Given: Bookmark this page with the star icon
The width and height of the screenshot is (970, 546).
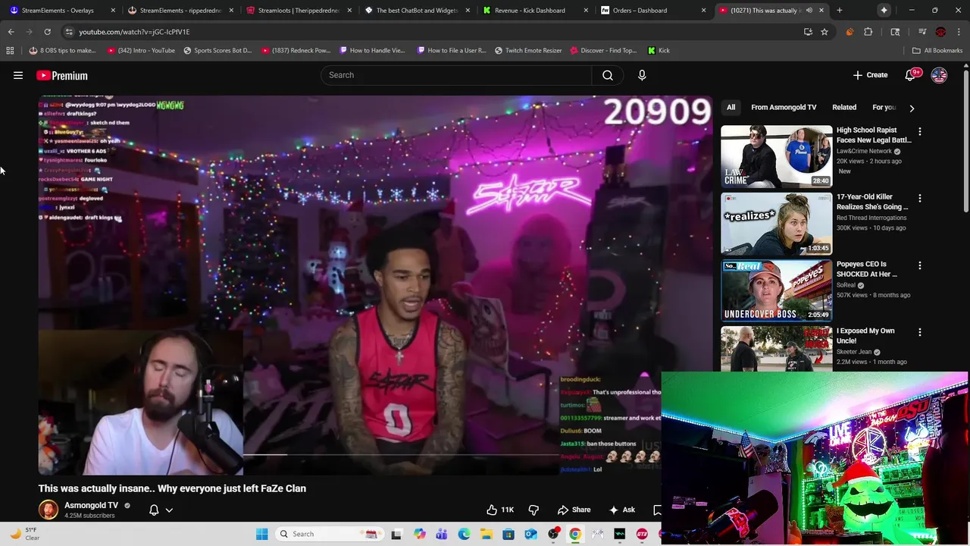Looking at the screenshot, I should click(824, 32).
